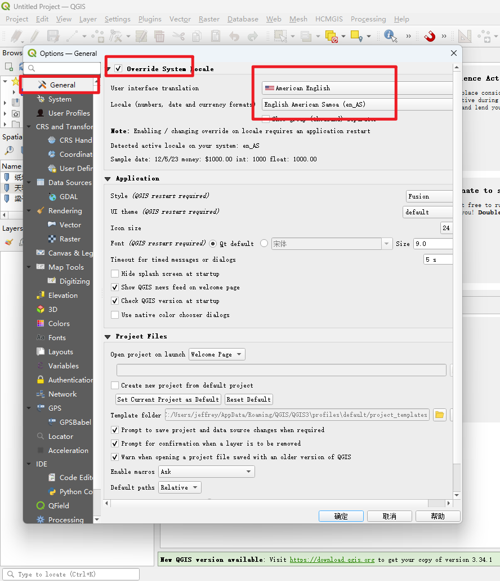Toggle Prompt to save project changes

click(x=115, y=430)
